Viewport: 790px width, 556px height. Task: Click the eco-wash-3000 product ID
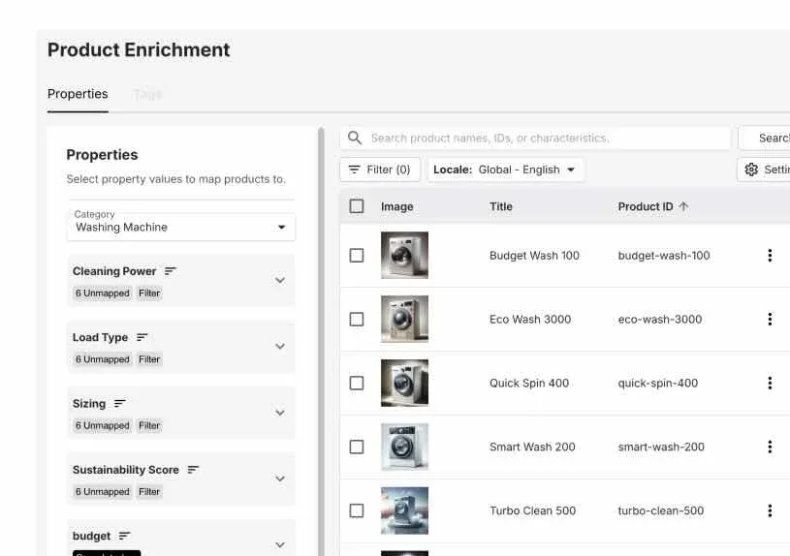coord(660,319)
